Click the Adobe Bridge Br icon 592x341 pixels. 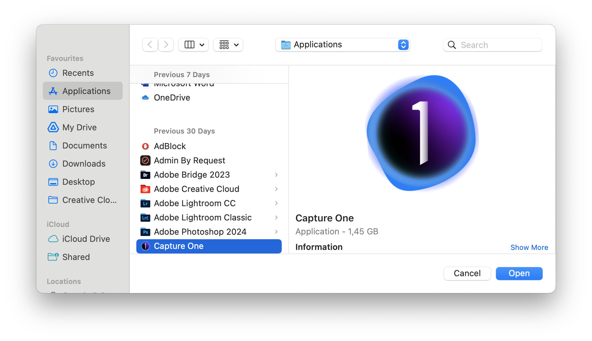click(145, 175)
